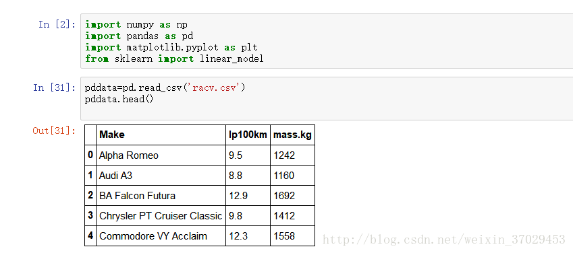Place cursor on import numpy line
This screenshot has height=253, width=573.
coord(136,25)
